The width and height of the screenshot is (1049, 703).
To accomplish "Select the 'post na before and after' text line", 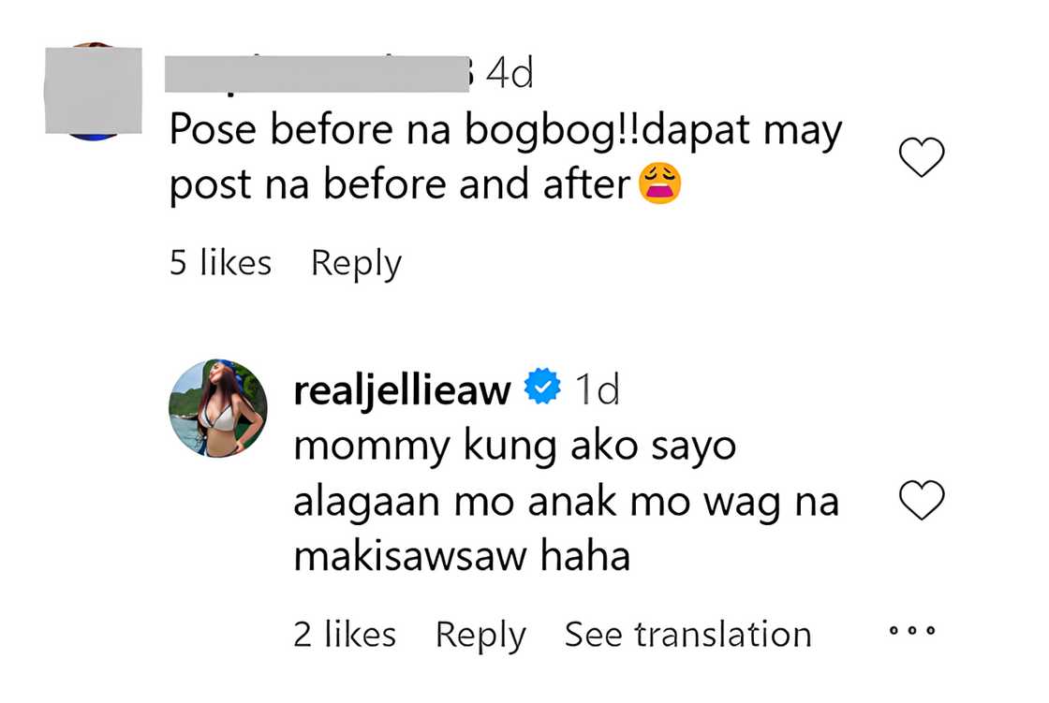I will point(399,184).
